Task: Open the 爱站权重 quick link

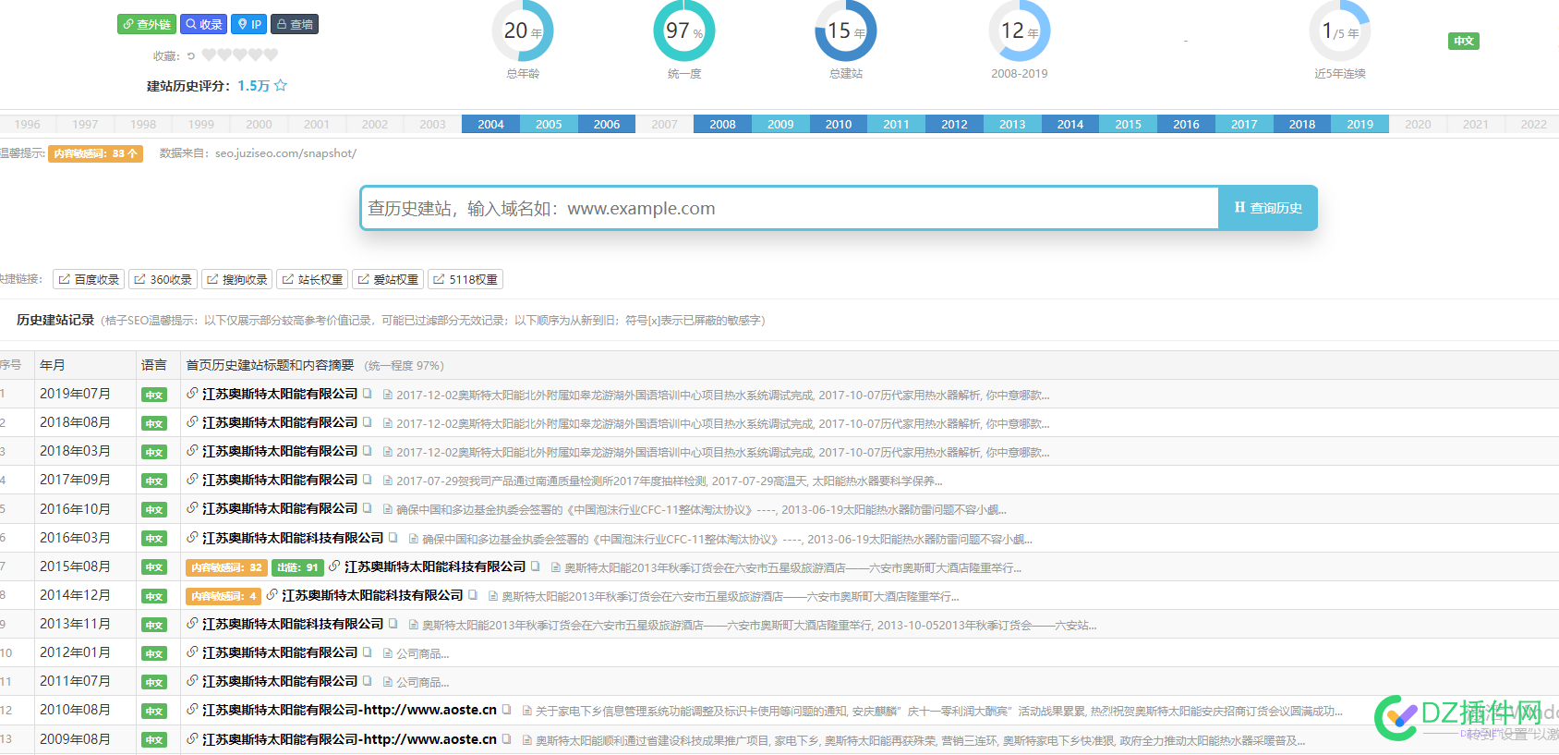Action: point(388,279)
